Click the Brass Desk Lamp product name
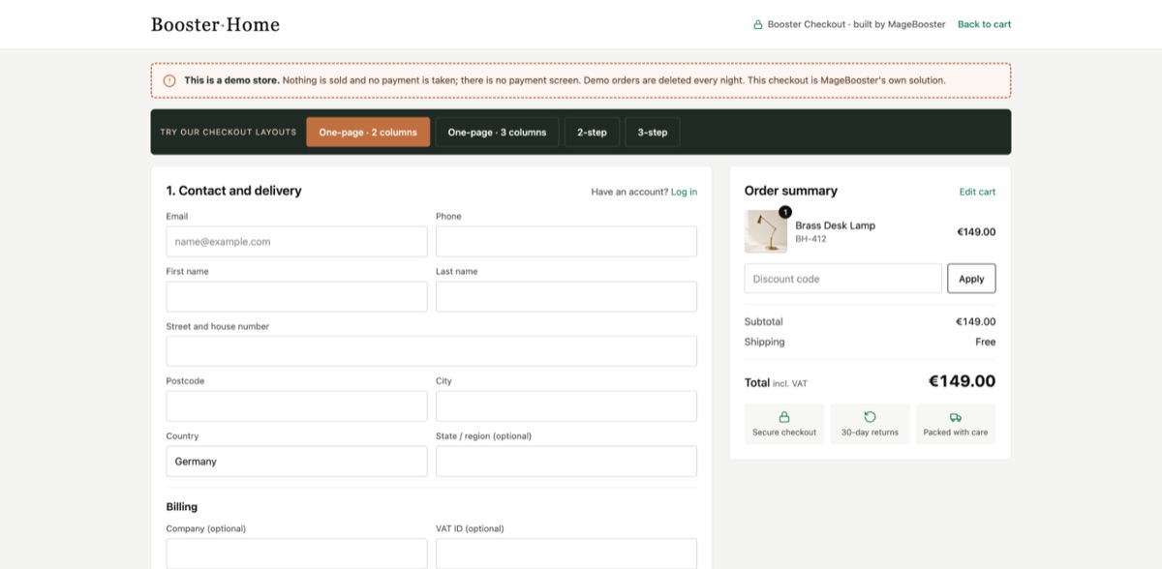This screenshot has width=1162, height=569. (835, 225)
